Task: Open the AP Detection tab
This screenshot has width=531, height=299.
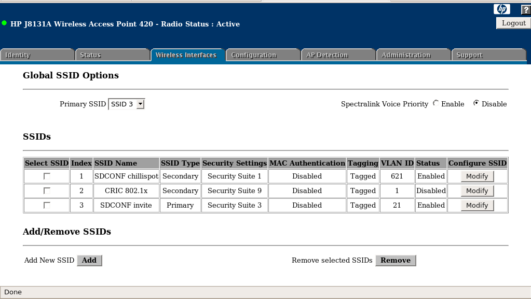Action: (337, 55)
